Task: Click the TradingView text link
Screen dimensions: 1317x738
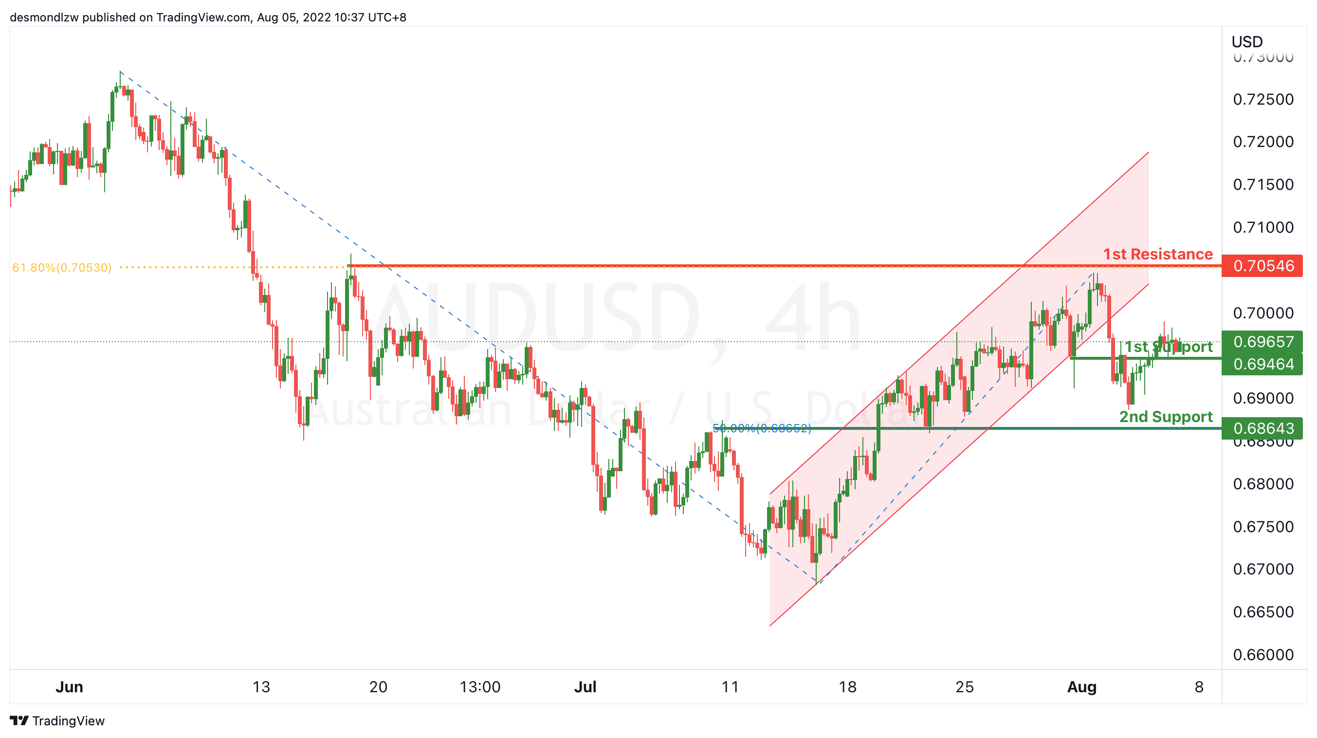Action: coord(69,720)
